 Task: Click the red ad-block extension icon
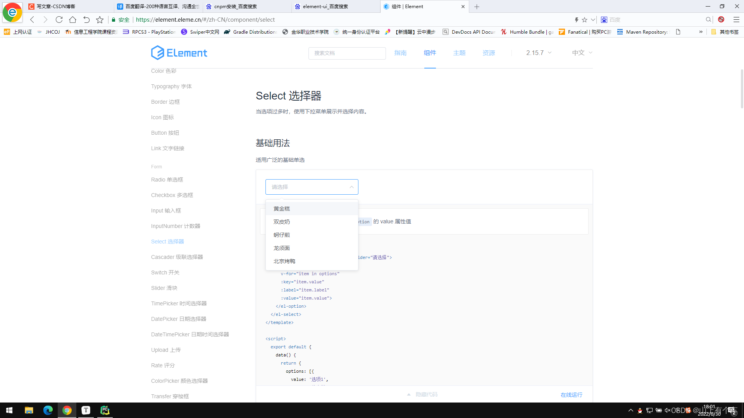click(721, 20)
